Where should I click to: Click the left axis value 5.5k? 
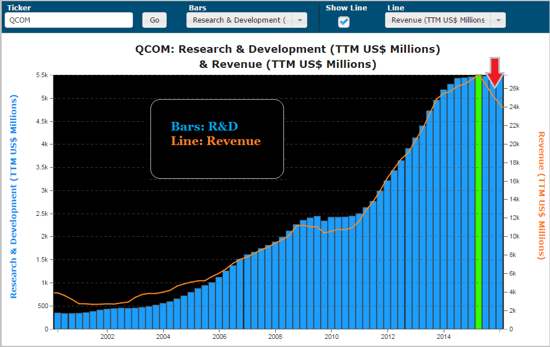coord(42,75)
